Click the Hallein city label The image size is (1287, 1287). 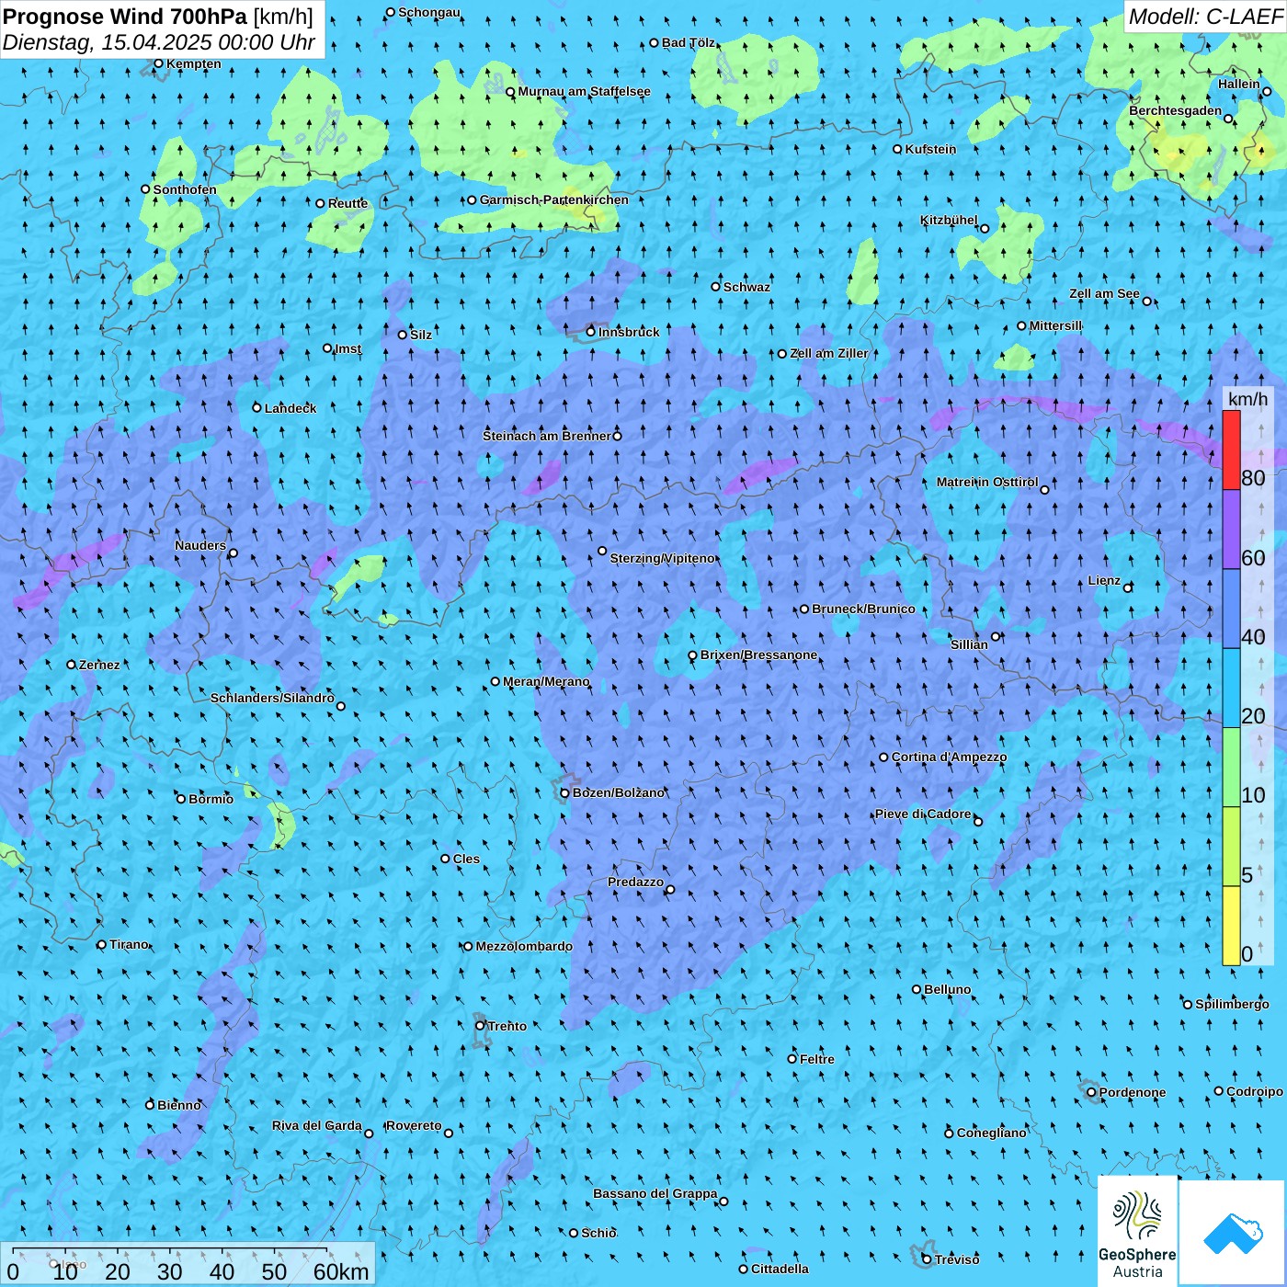1239,84
